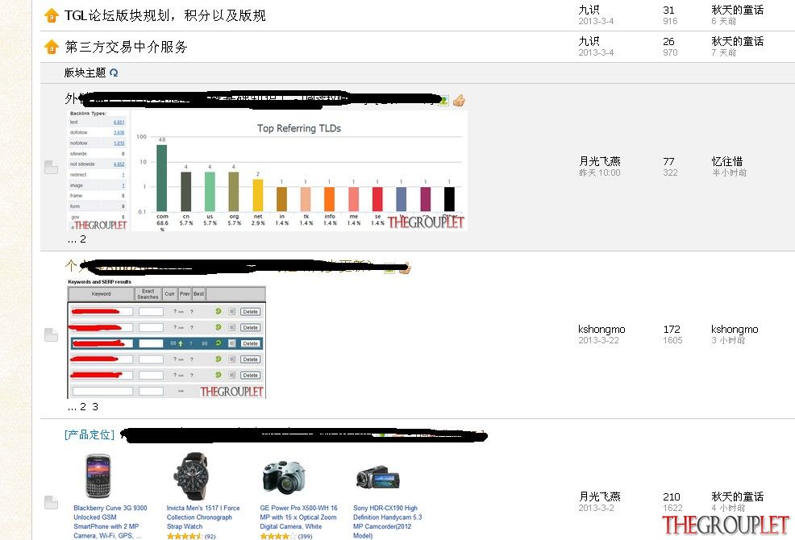Screen dimensions: 795x540
Task: View last poster 秋天的童话 from 6 天前
Action: pos(737,10)
